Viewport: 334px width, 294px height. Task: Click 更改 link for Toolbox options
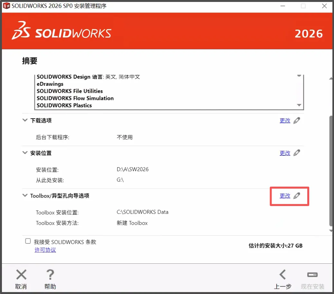(x=285, y=196)
